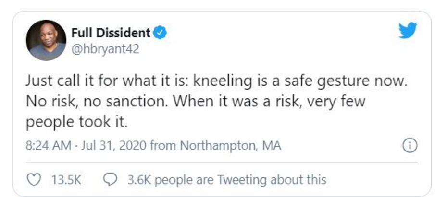Click the blue verified badge
Viewport: 447px width, 197px height.
coord(160,33)
